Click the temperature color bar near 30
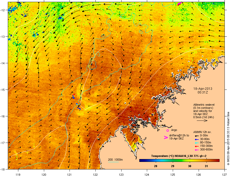 pyautogui.click(x=189, y=160)
